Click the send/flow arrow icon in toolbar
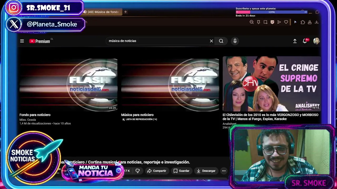This screenshot has width=337, height=189. click(279, 22)
